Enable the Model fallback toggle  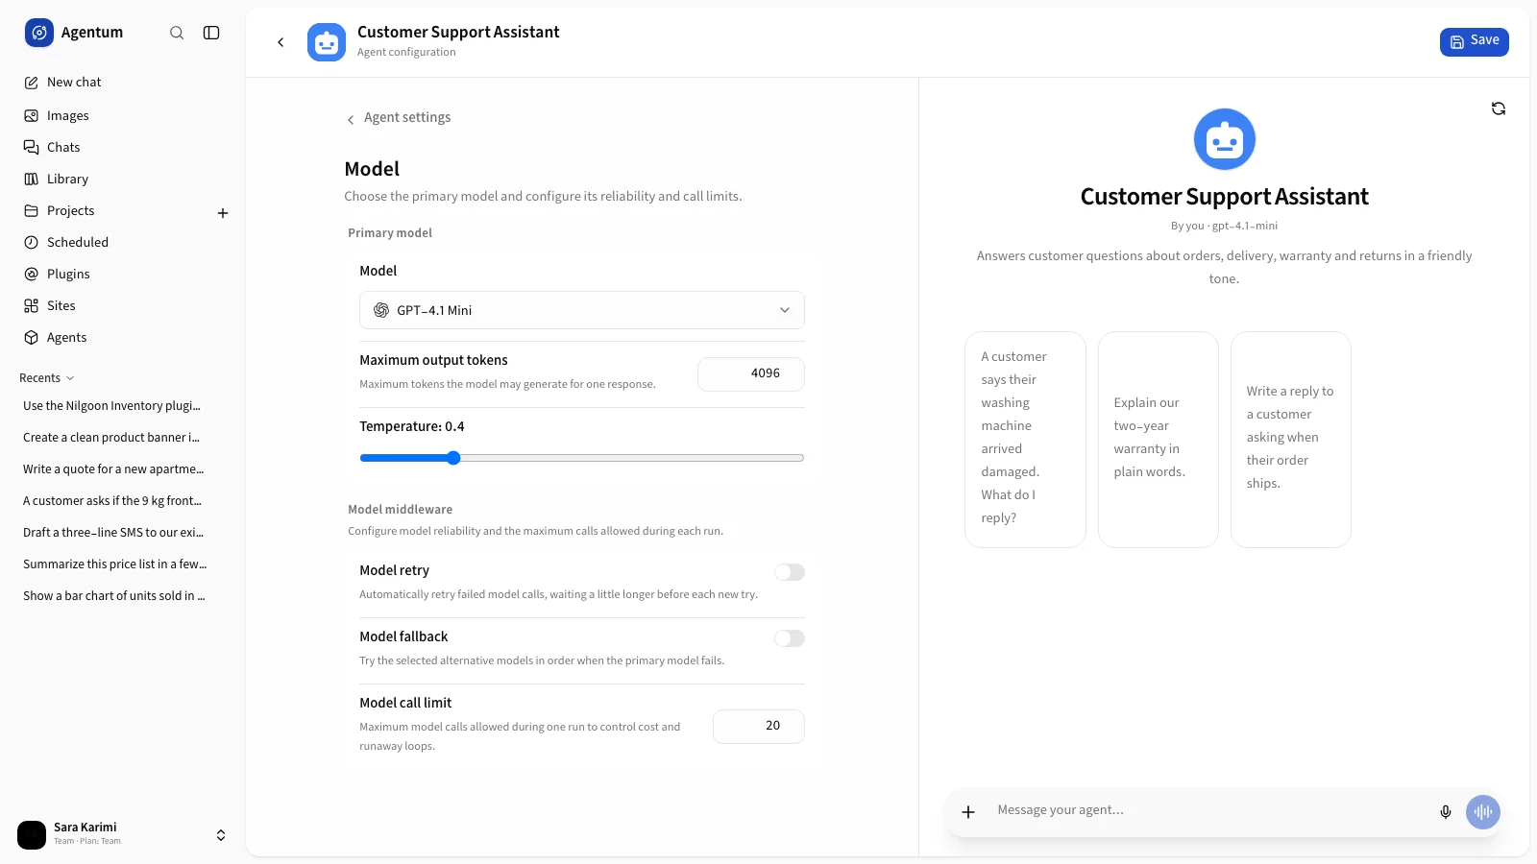pos(790,638)
